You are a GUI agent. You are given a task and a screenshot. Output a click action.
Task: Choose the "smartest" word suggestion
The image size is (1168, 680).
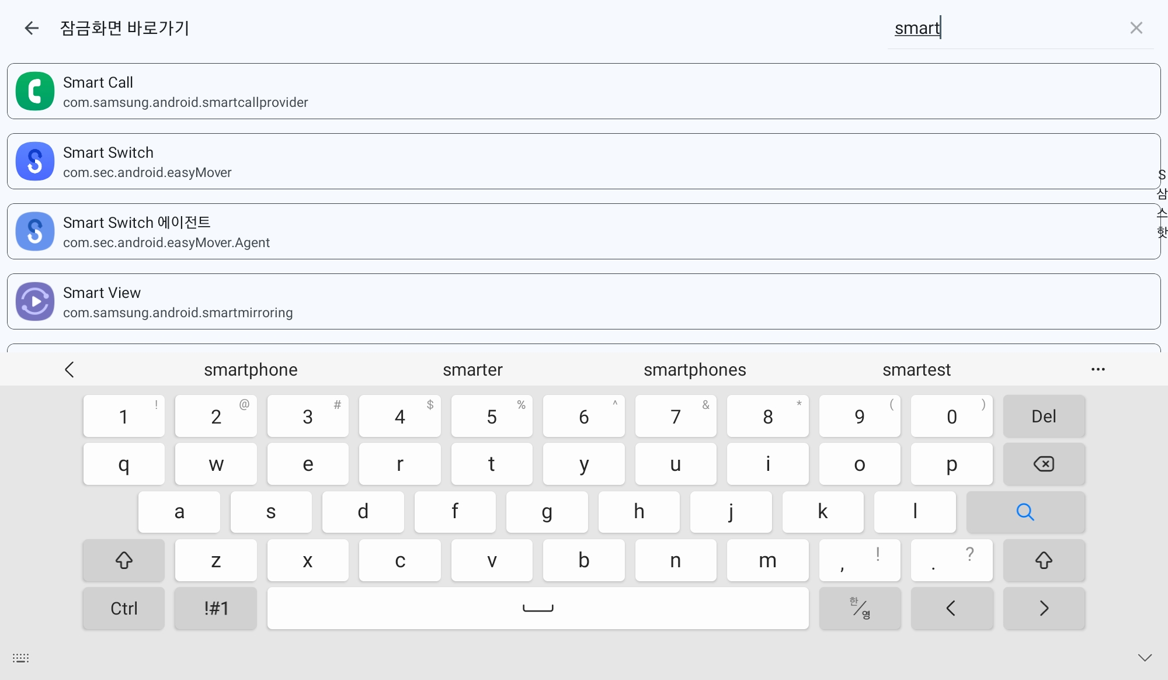(x=916, y=370)
